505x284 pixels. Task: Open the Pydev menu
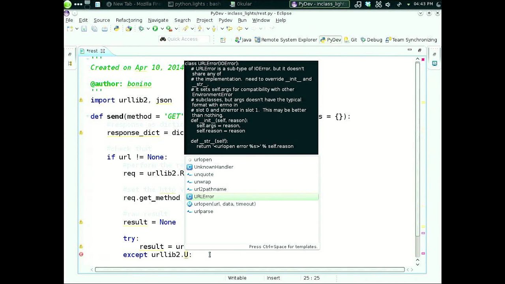(225, 20)
